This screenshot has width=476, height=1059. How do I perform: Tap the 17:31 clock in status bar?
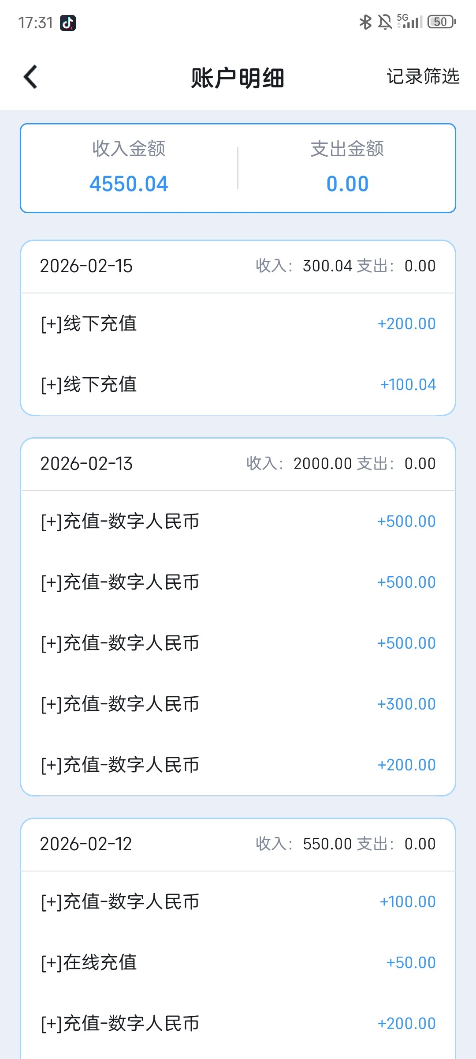click(35, 23)
